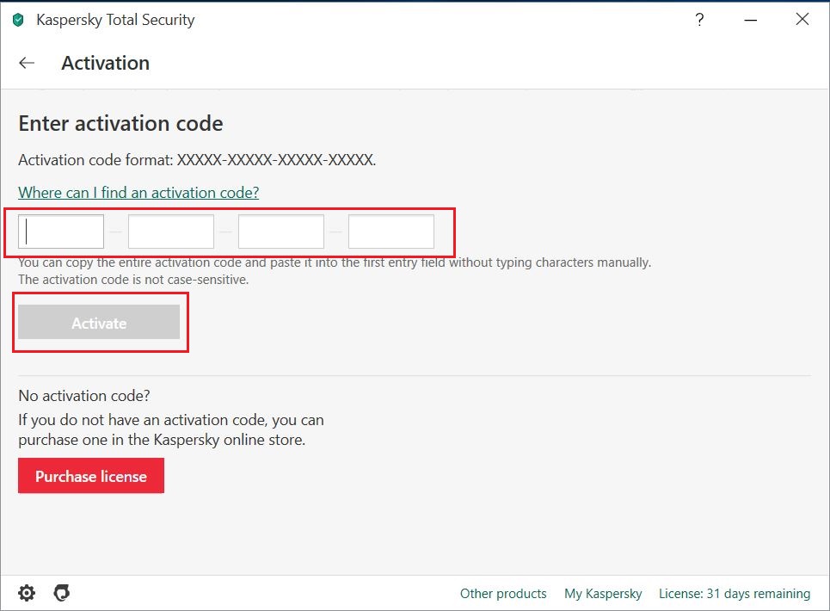Image resolution: width=830 pixels, height=611 pixels.
Task: Close the Kaspersky Total Security window
Action: tap(802, 20)
